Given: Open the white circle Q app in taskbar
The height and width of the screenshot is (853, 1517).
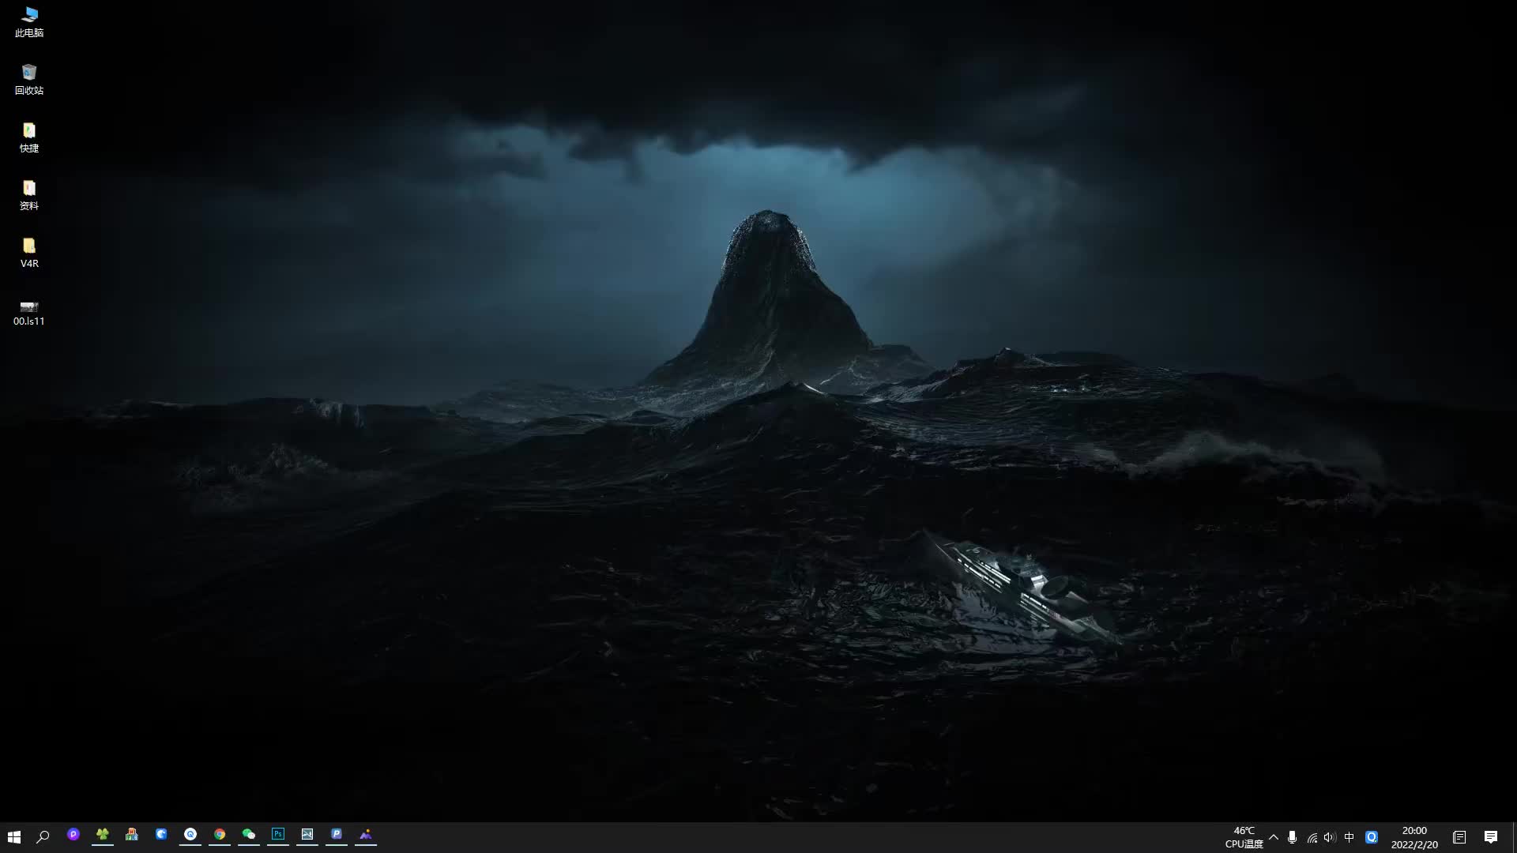Looking at the screenshot, I should (190, 835).
